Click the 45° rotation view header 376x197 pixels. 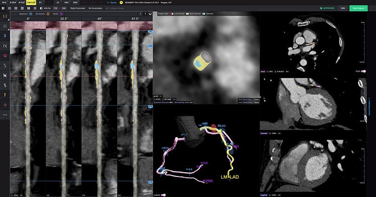click(x=99, y=19)
